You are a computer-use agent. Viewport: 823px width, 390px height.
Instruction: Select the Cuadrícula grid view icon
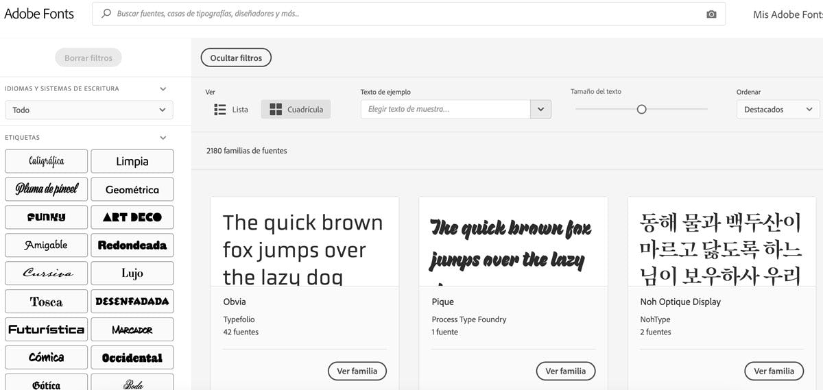(276, 110)
